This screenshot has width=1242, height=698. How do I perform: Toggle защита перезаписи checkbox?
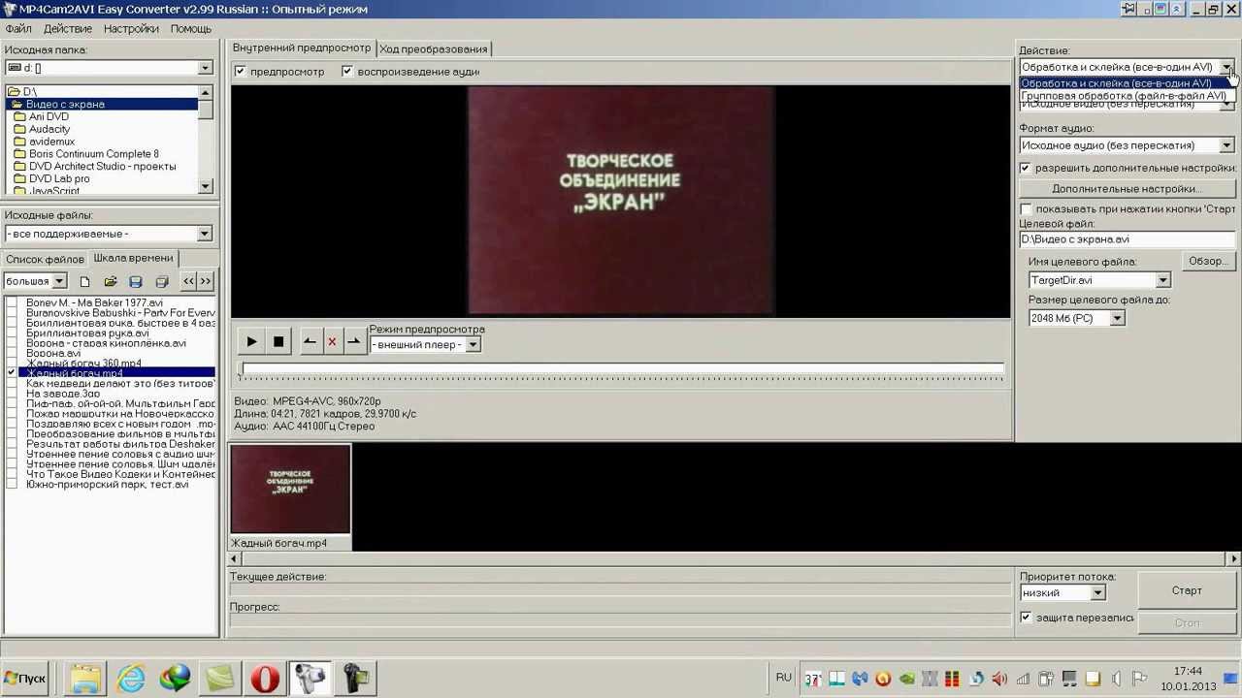(x=1026, y=618)
